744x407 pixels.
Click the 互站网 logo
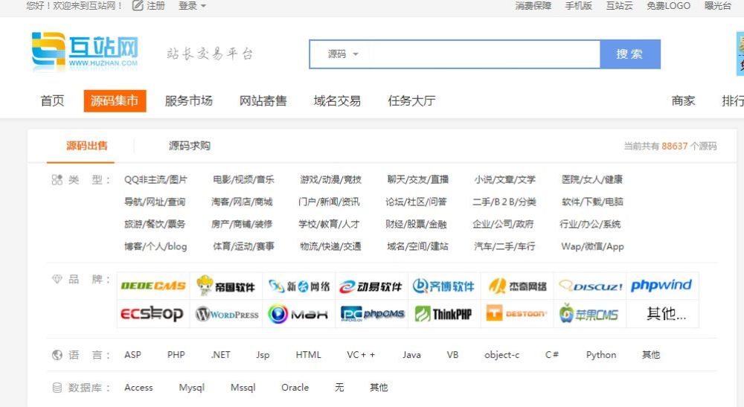[85, 51]
